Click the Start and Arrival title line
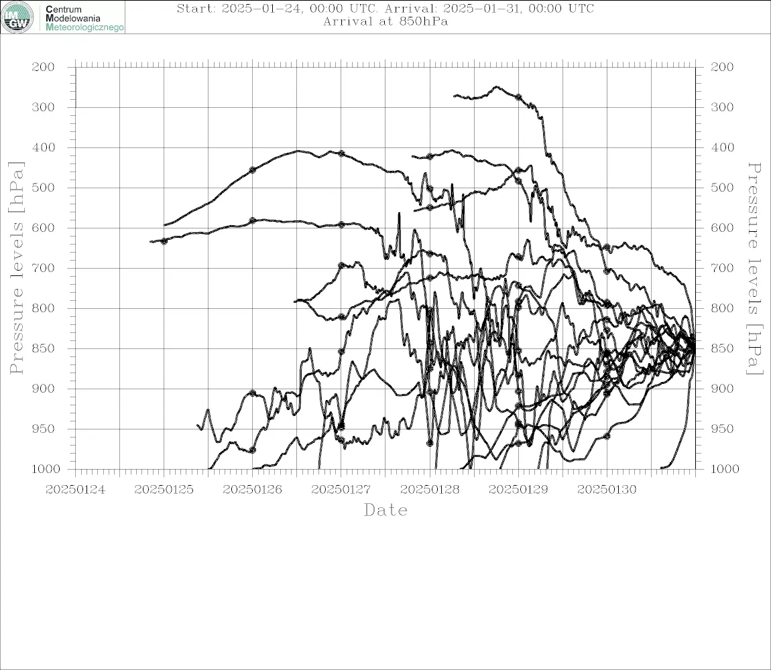This screenshot has width=771, height=670. pyautogui.click(x=385, y=8)
